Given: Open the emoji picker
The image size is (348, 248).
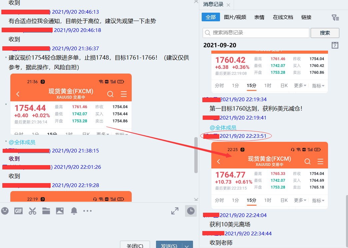Looking at the screenshot, I should (5, 211).
